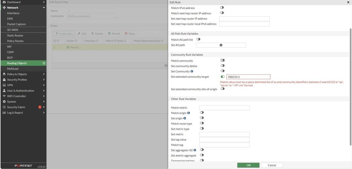This screenshot has width=352, height=169.
Task: Click the green Permit check icon in row 1
Action: point(68,47)
